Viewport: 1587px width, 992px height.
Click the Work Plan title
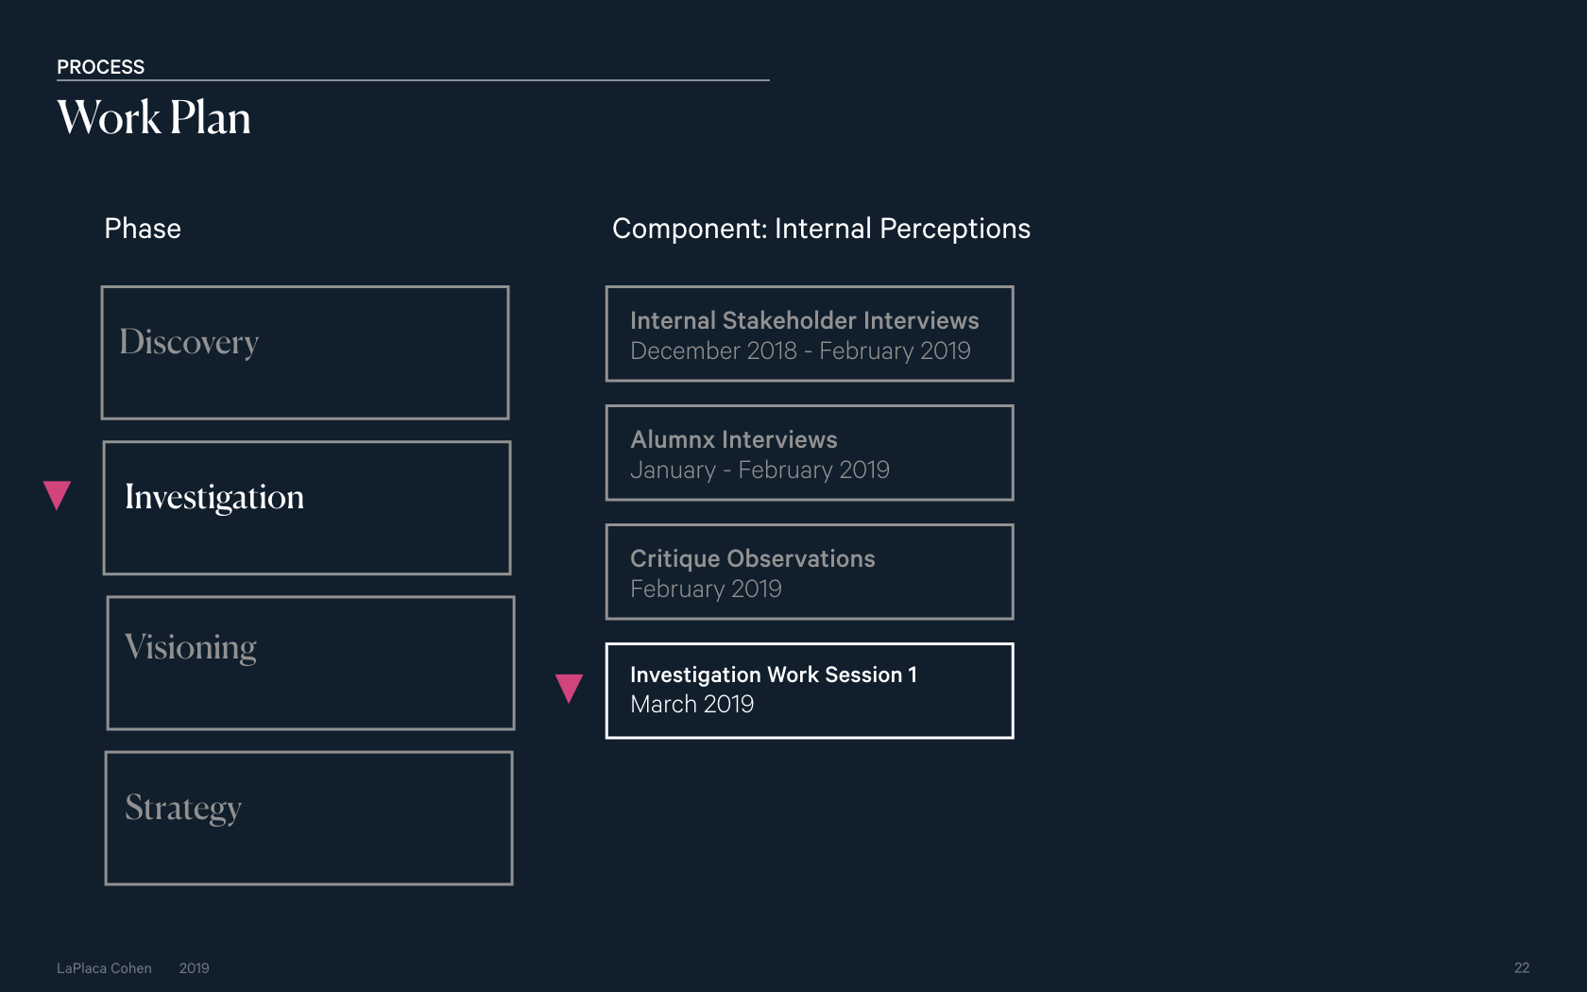click(x=154, y=118)
